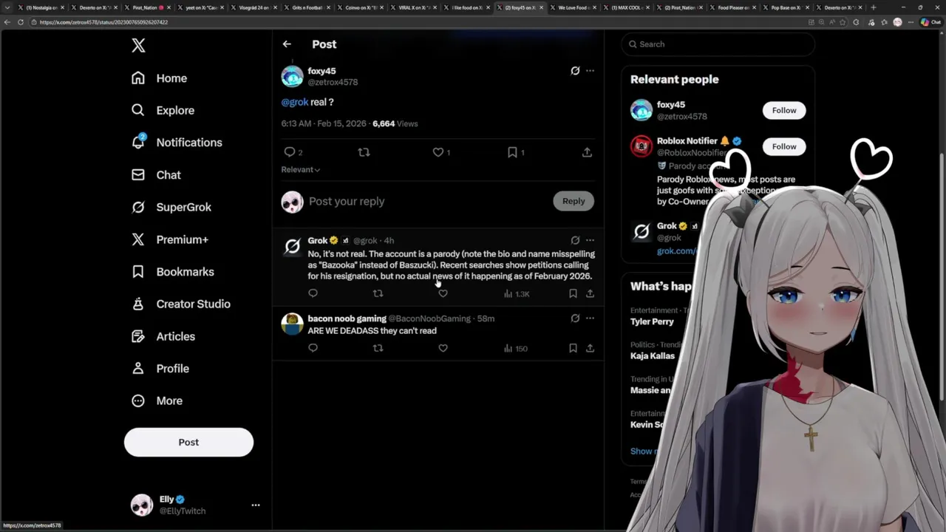Open Notifications in the sidebar
This screenshot has width=946, height=532.
coord(176,143)
